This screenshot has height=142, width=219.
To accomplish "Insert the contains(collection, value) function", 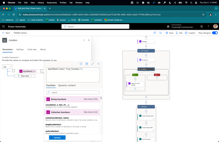I will pyautogui.click(x=72, y=119).
